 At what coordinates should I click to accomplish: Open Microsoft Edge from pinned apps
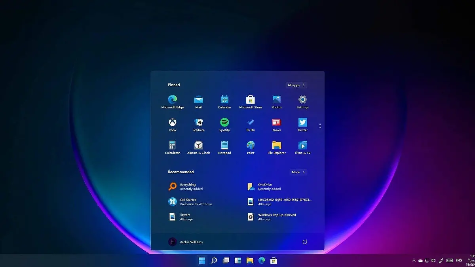click(x=172, y=100)
